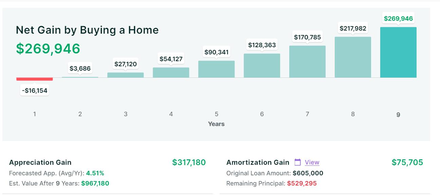This screenshot has height=195, width=440.
Task: Click the year 5 bar
Action: click(216, 69)
